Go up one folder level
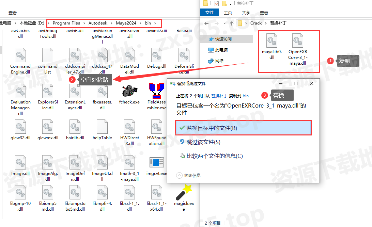The height and width of the screenshot is (227, 372). click(x=232, y=23)
